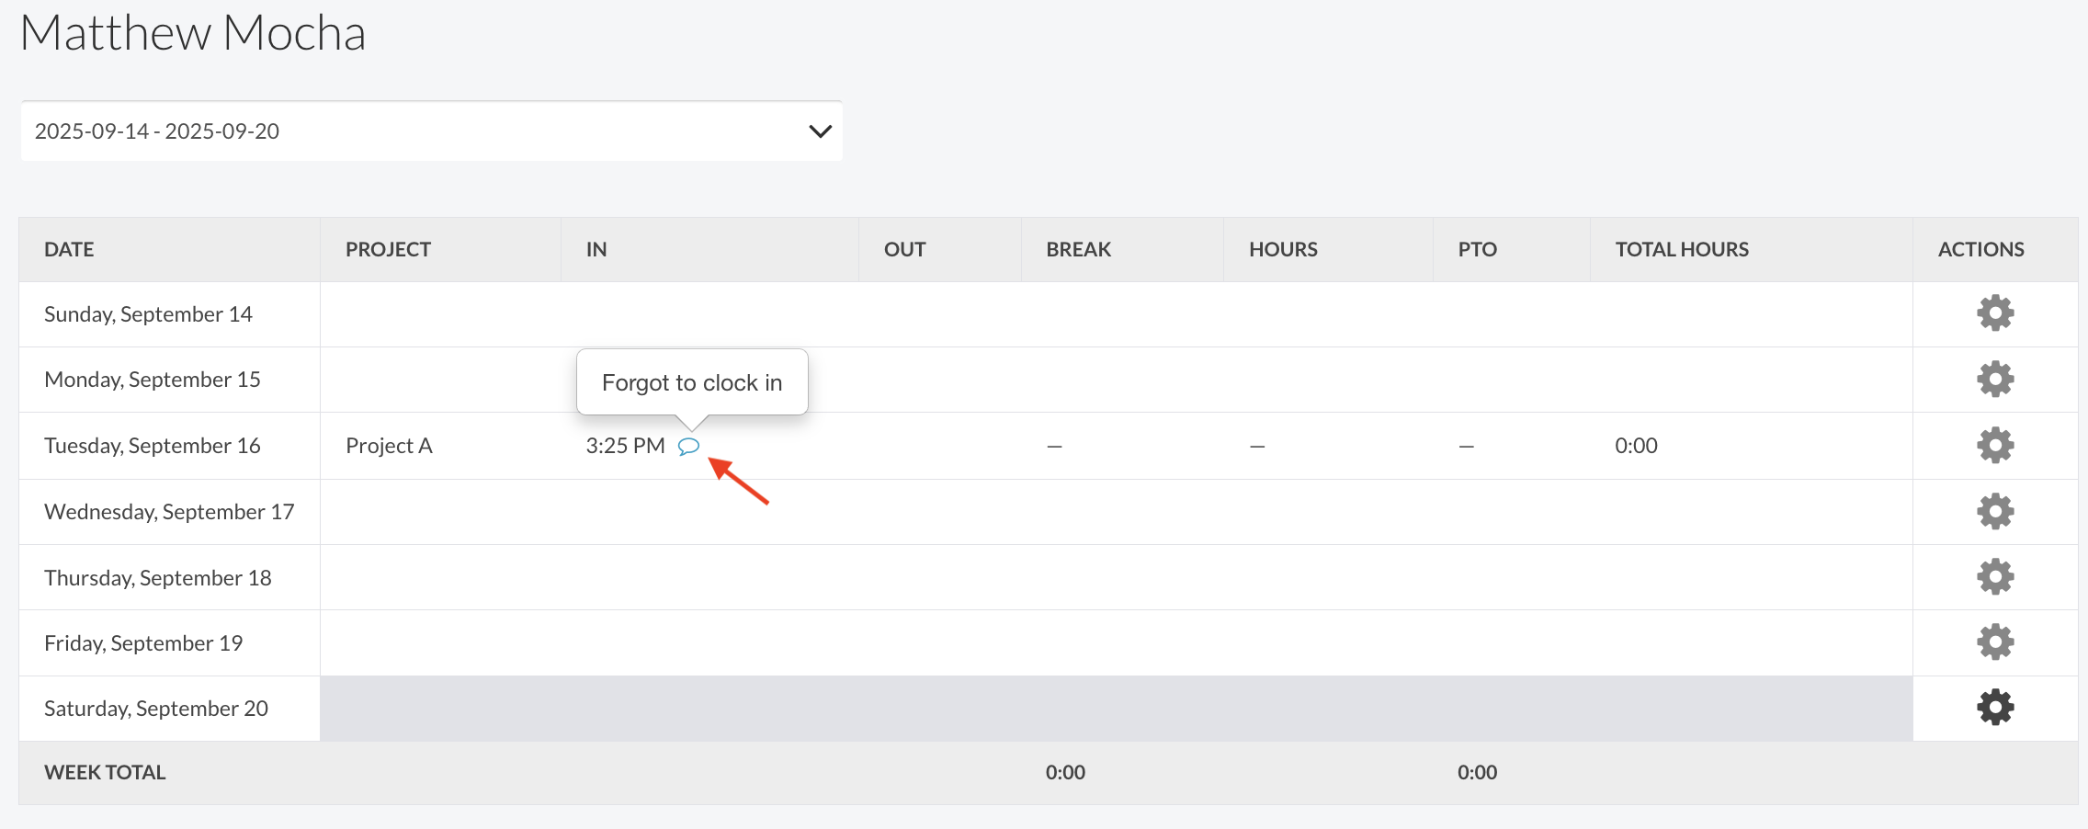
Task: Click the TOTAL HOURS column header
Action: [x=1682, y=249]
